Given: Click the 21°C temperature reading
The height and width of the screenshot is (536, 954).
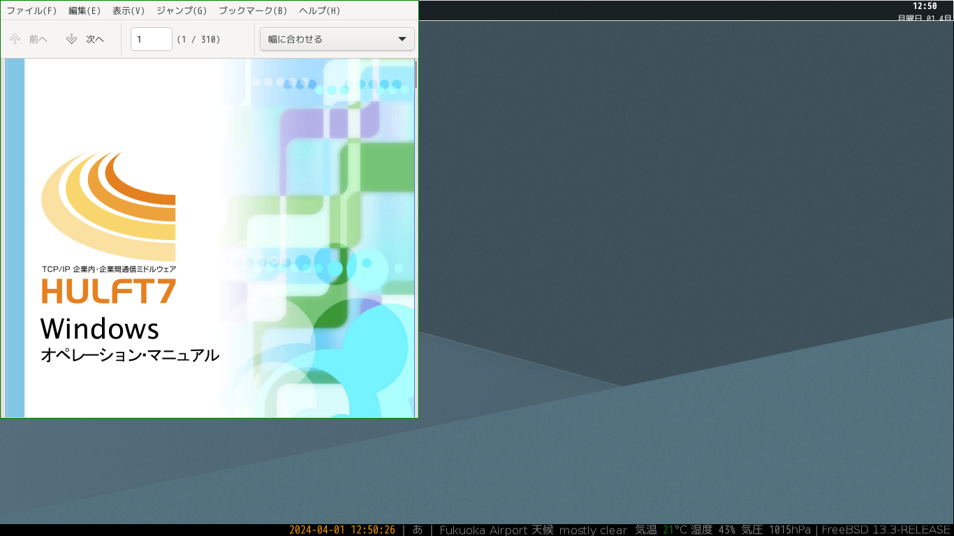Looking at the screenshot, I should [x=675, y=530].
